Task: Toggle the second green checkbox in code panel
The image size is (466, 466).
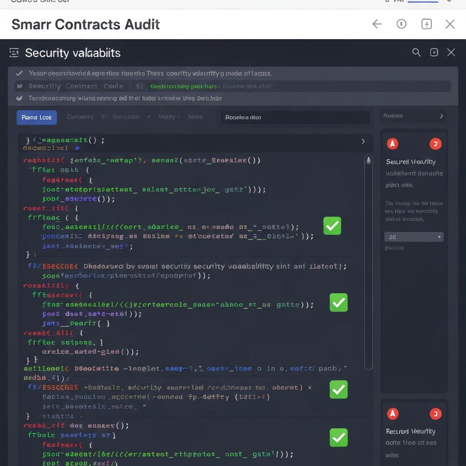Action: [339, 303]
